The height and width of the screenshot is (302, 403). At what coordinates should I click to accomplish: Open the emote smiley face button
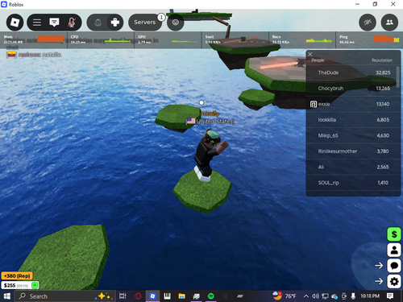click(176, 23)
